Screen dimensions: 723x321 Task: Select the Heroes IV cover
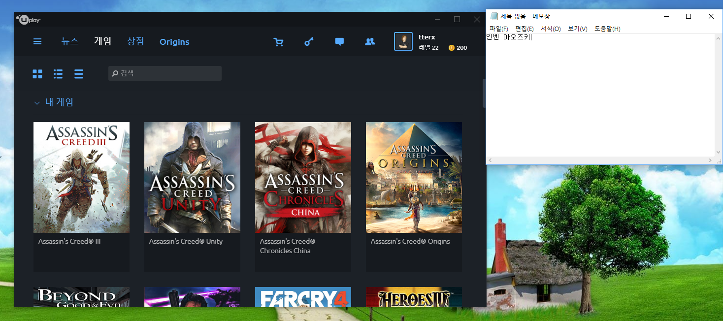tap(414, 297)
